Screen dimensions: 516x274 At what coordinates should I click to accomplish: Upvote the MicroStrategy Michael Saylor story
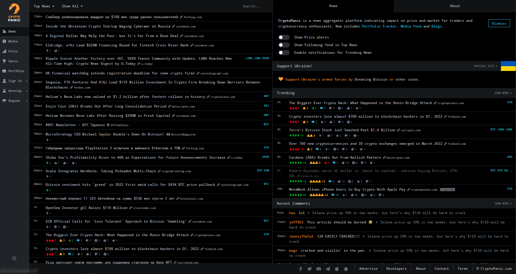pos(48,140)
